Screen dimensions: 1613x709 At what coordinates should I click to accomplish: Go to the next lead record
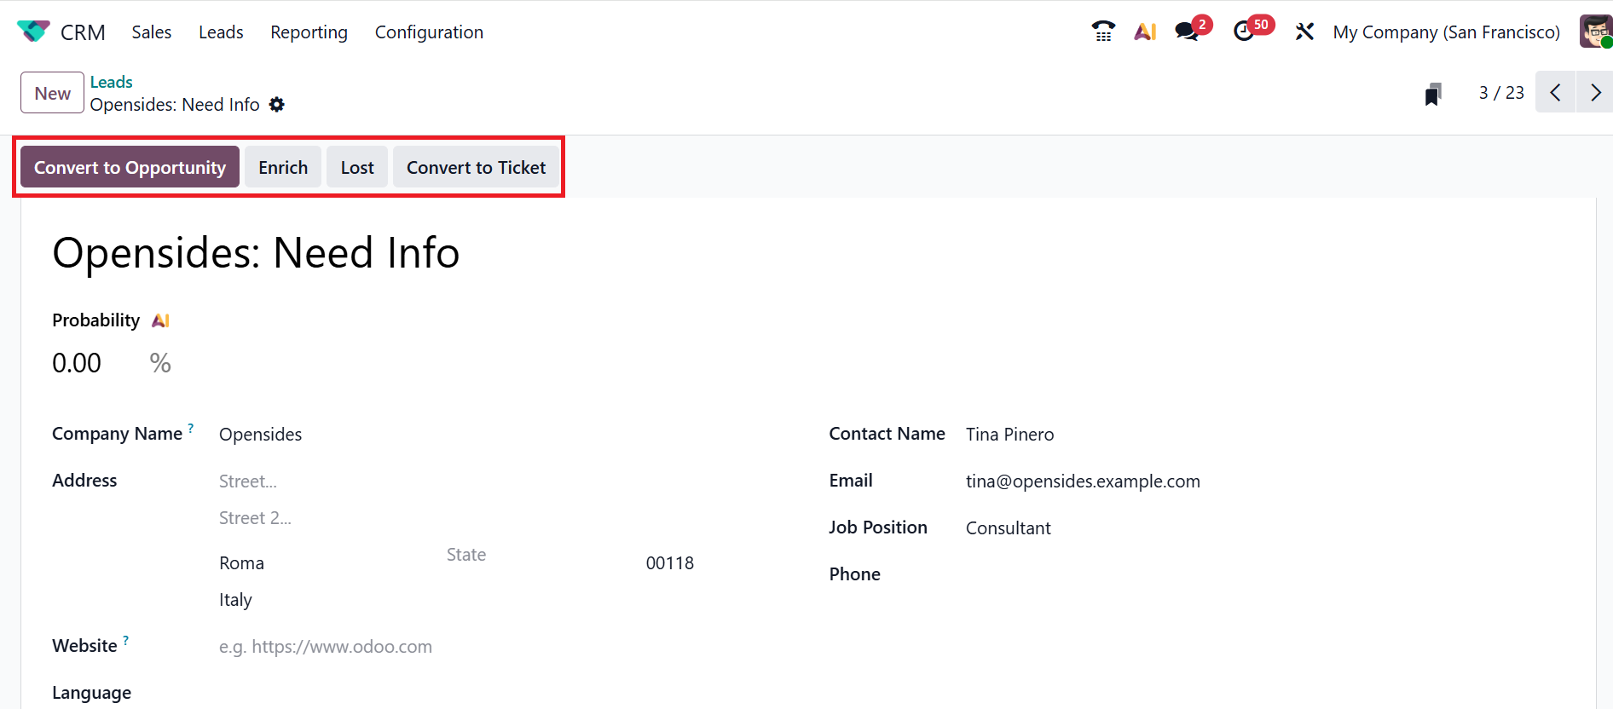tap(1595, 92)
